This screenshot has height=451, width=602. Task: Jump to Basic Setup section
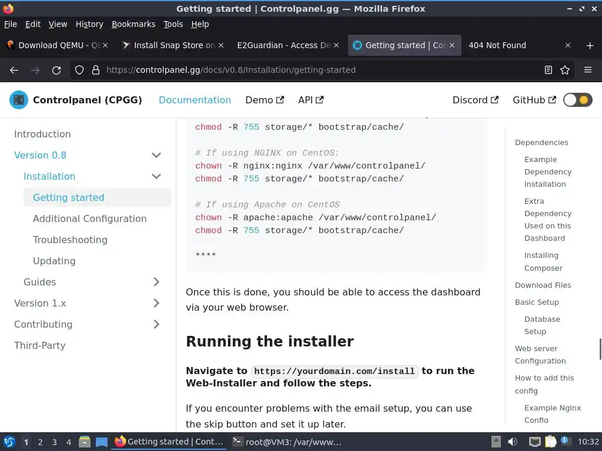coord(537,302)
